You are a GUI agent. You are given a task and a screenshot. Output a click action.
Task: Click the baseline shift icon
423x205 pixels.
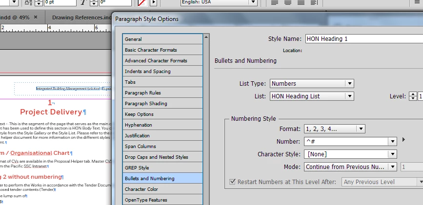[28, 2]
